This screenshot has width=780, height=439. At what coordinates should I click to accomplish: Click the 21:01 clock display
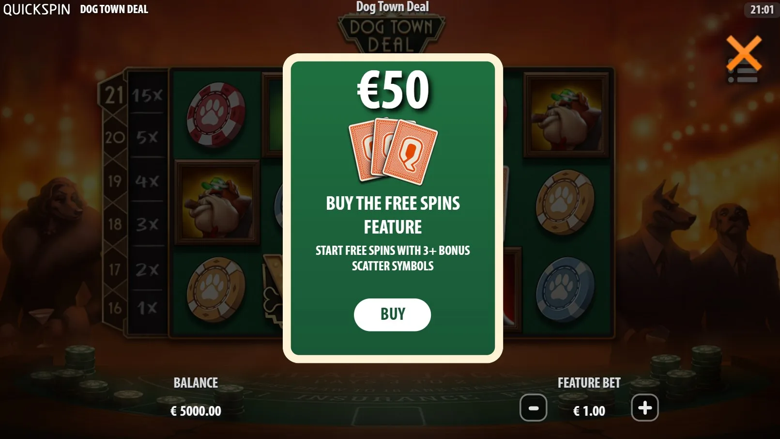(762, 10)
